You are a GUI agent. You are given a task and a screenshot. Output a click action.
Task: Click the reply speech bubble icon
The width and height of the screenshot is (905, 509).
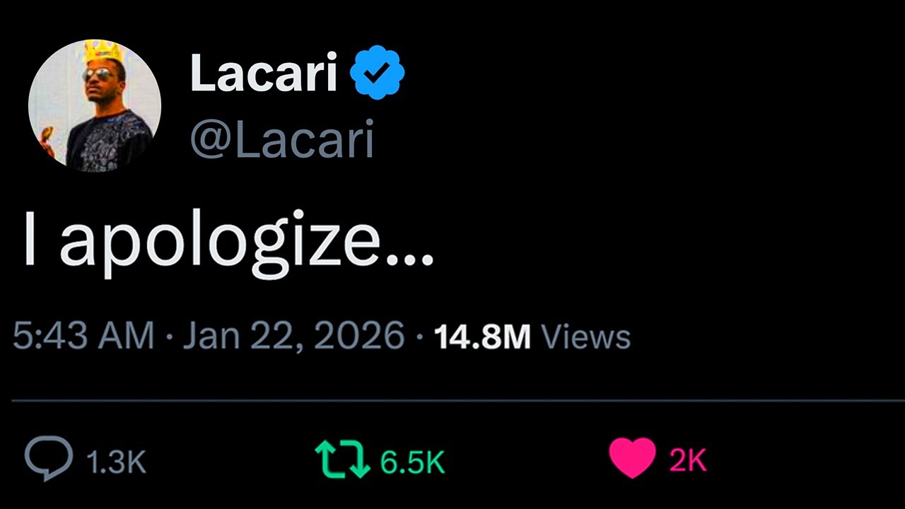[48, 457]
